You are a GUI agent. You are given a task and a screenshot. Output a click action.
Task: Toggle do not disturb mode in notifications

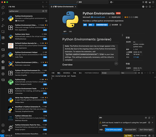(x=149, y=118)
